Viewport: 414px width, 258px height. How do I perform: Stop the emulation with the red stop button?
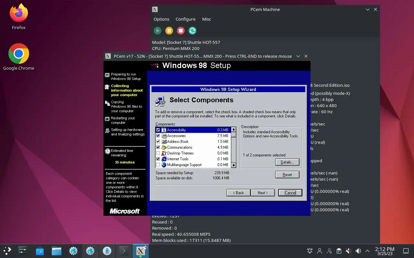pyautogui.click(x=181, y=31)
